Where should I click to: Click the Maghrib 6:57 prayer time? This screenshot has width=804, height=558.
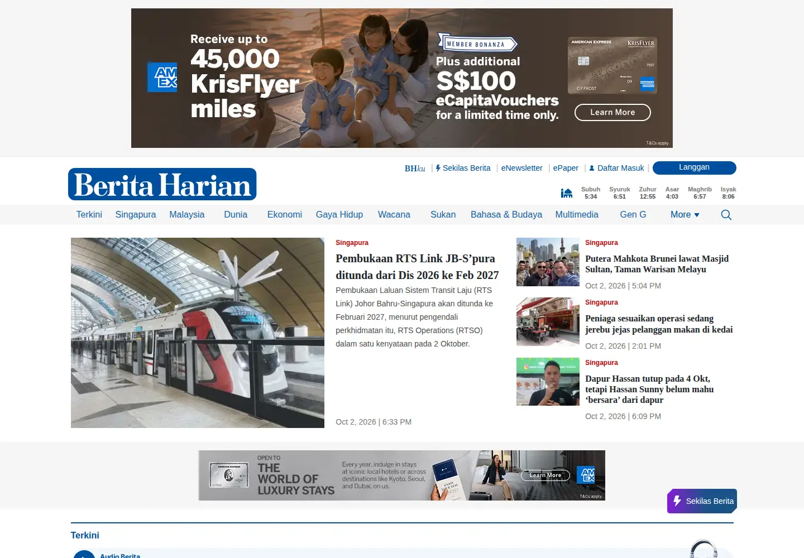coord(700,193)
